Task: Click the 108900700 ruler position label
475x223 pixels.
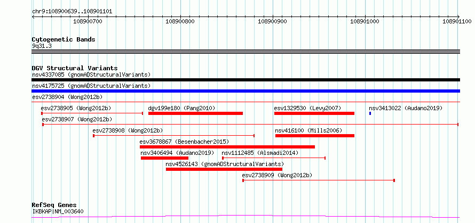Action: (x=88, y=21)
